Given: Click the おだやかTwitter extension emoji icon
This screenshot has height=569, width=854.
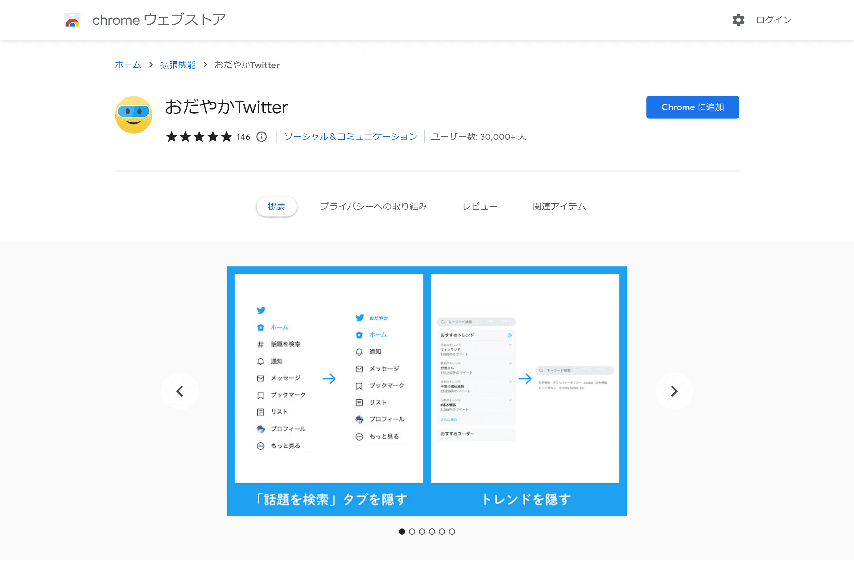Looking at the screenshot, I should pyautogui.click(x=133, y=115).
